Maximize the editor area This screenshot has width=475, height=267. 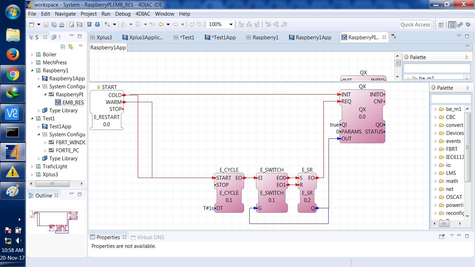click(467, 36)
